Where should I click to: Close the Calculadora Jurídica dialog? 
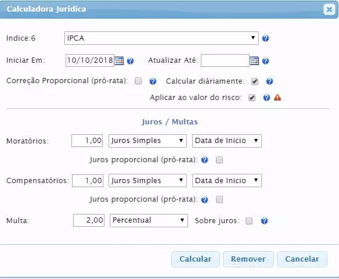[329, 9]
